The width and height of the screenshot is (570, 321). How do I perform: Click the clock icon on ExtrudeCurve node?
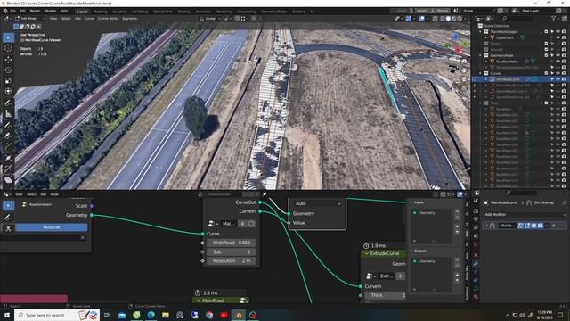click(x=366, y=246)
